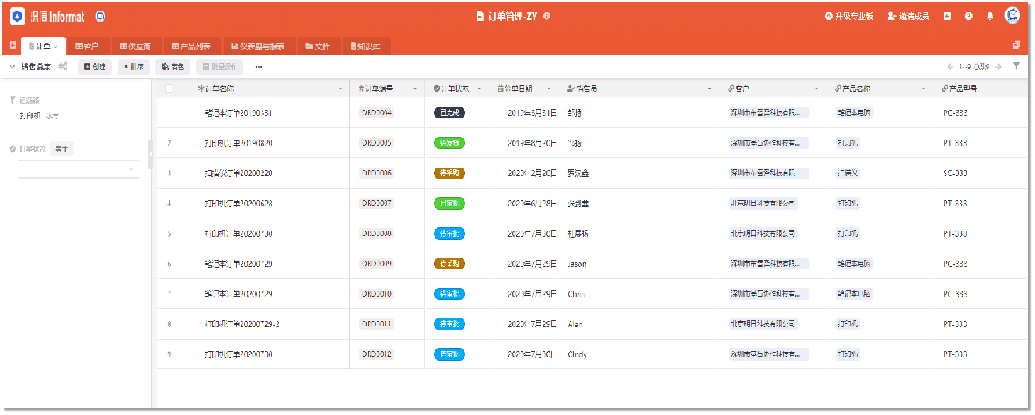1035x415 pixels.
Task: Click order number tag ORD0009
Action: [x=377, y=264]
